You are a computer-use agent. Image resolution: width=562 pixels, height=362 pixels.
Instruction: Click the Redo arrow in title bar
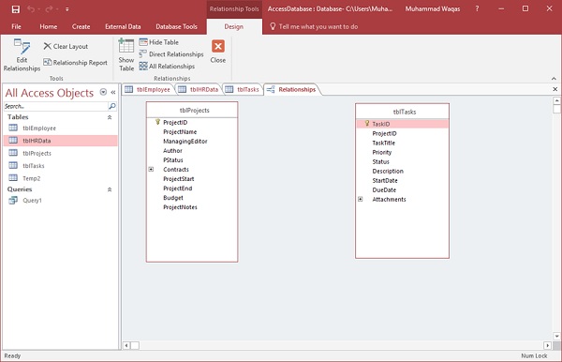(x=49, y=9)
